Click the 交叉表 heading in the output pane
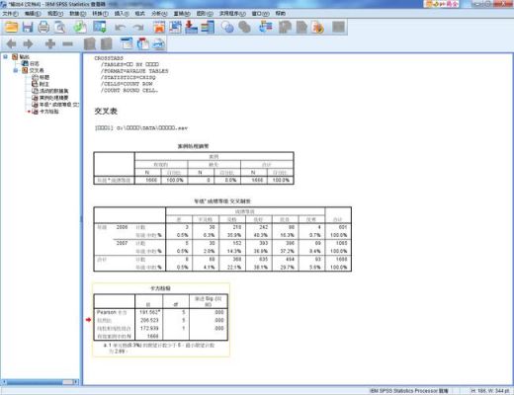This screenshot has height=395, width=514. coord(106,112)
